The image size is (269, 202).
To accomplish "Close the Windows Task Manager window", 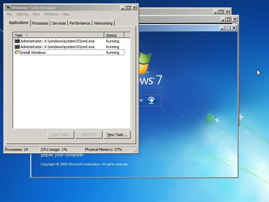I will pyautogui.click(x=134, y=8).
